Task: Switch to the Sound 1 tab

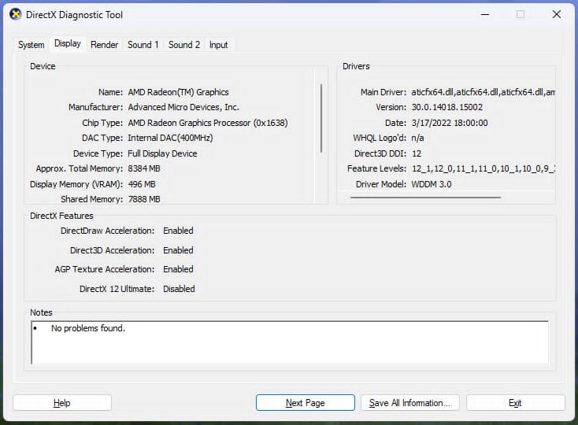Action: point(143,45)
